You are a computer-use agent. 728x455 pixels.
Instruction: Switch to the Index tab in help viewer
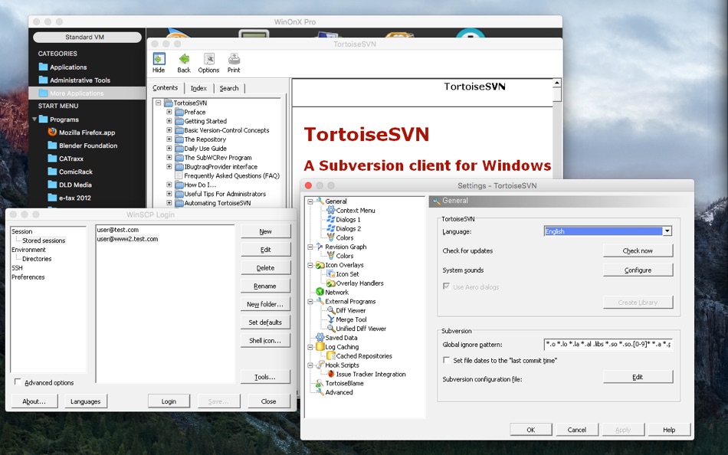(x=198, y=87)
